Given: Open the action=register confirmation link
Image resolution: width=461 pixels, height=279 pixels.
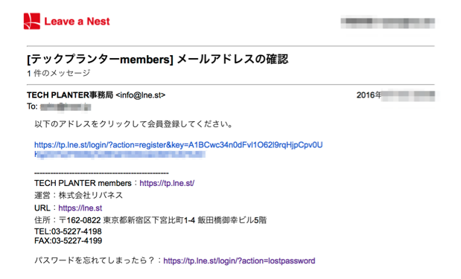Looking at the screenshot, I should tap(179, 145).
